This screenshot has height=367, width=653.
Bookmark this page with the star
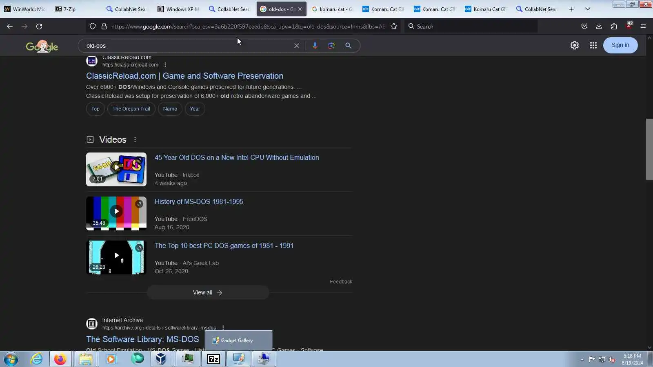(394, 27)
